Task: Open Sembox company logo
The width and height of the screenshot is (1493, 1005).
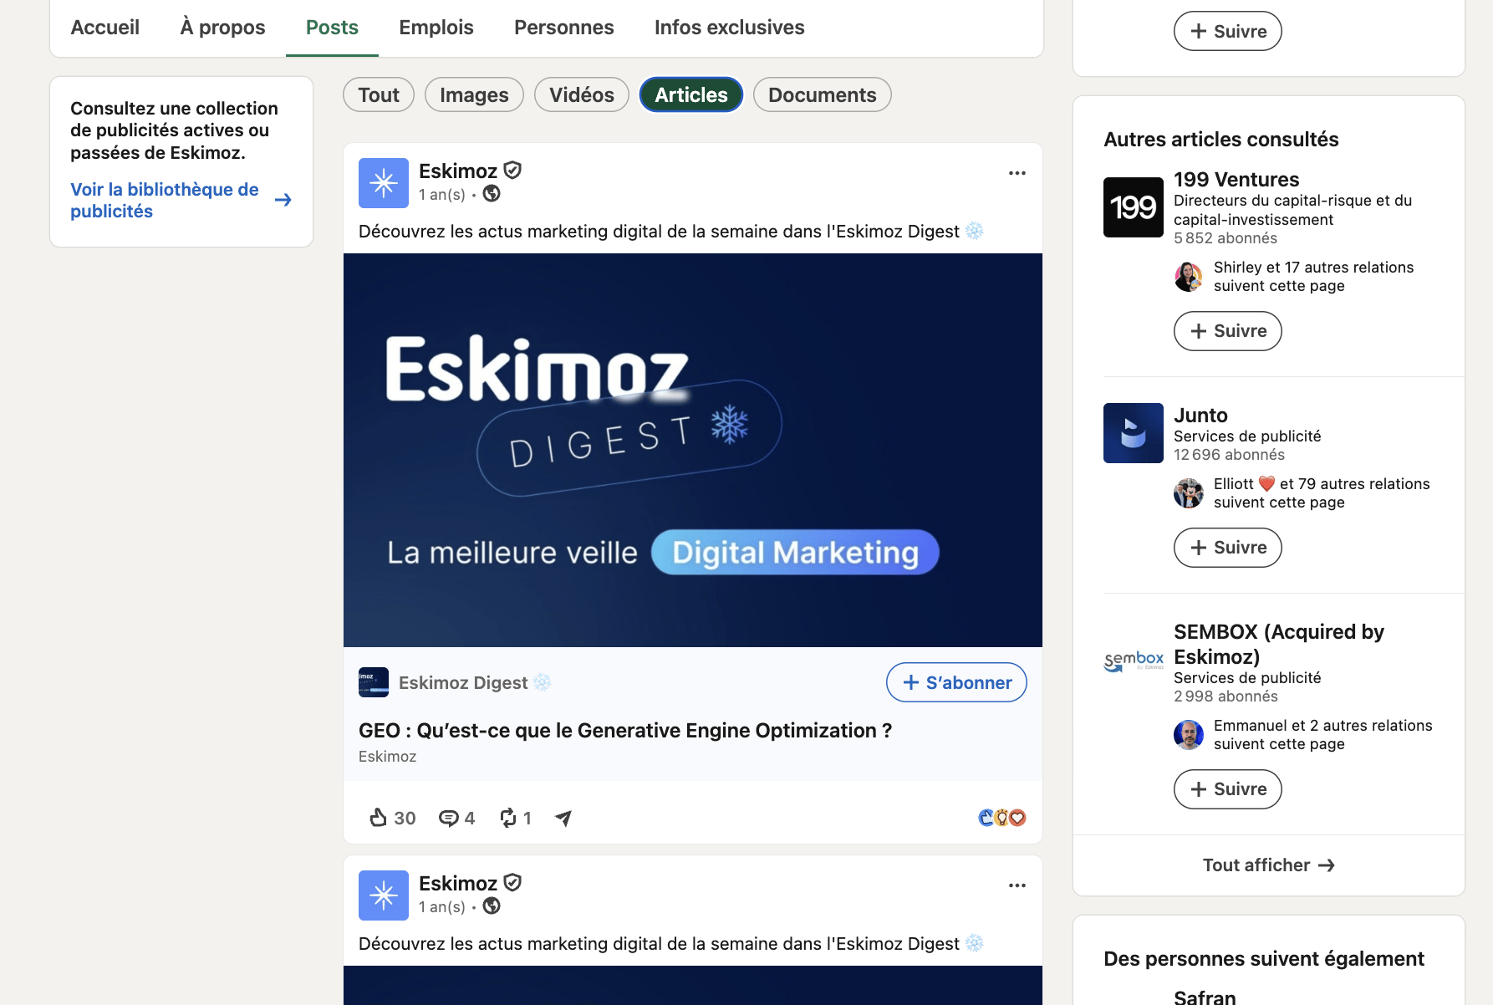Action: click(x=1134, y=661)
